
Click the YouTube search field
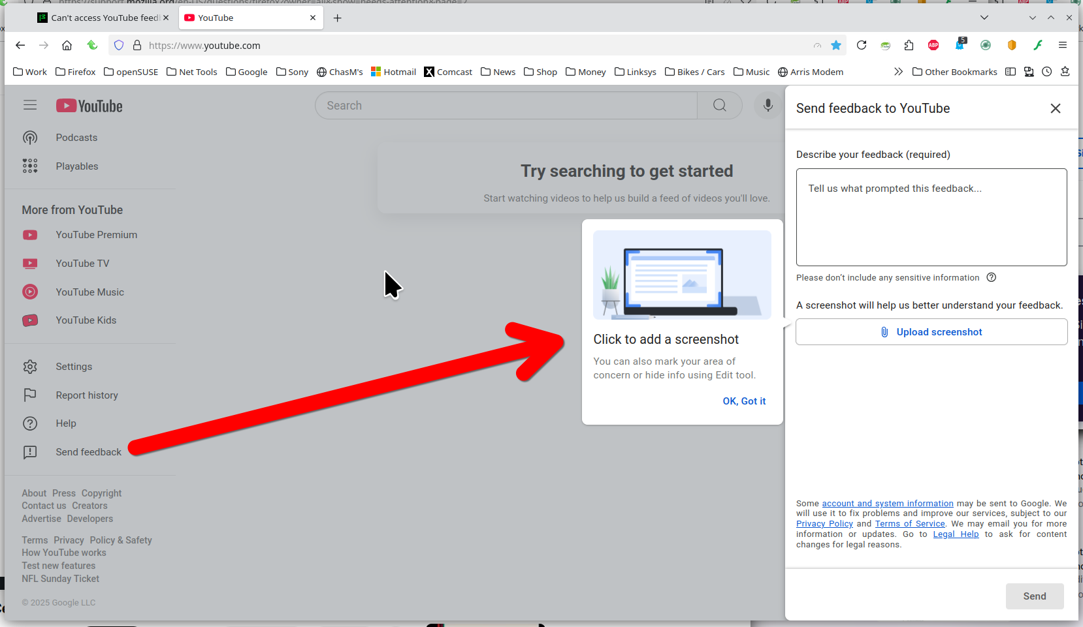point(506,106)
